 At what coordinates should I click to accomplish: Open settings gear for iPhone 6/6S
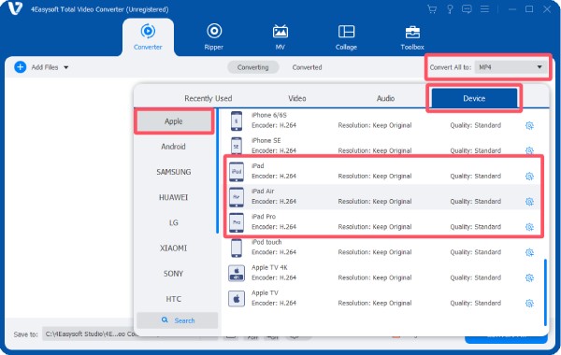tap(529, 125)
